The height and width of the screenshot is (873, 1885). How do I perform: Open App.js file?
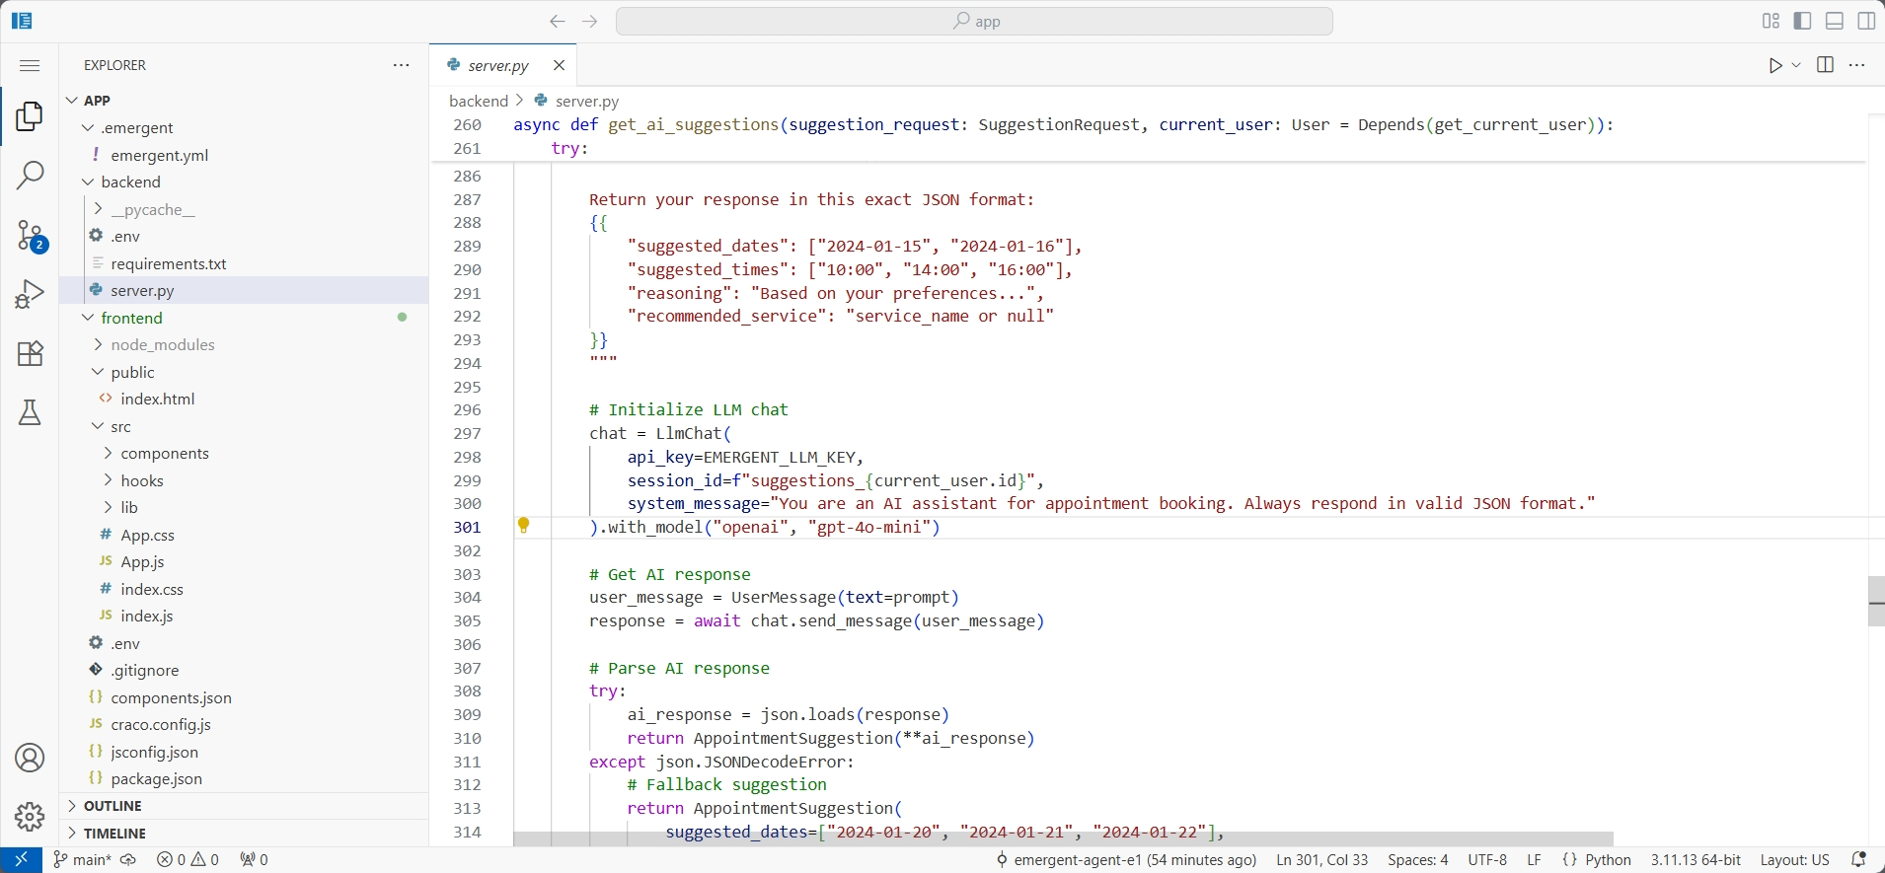click(244, 562)
